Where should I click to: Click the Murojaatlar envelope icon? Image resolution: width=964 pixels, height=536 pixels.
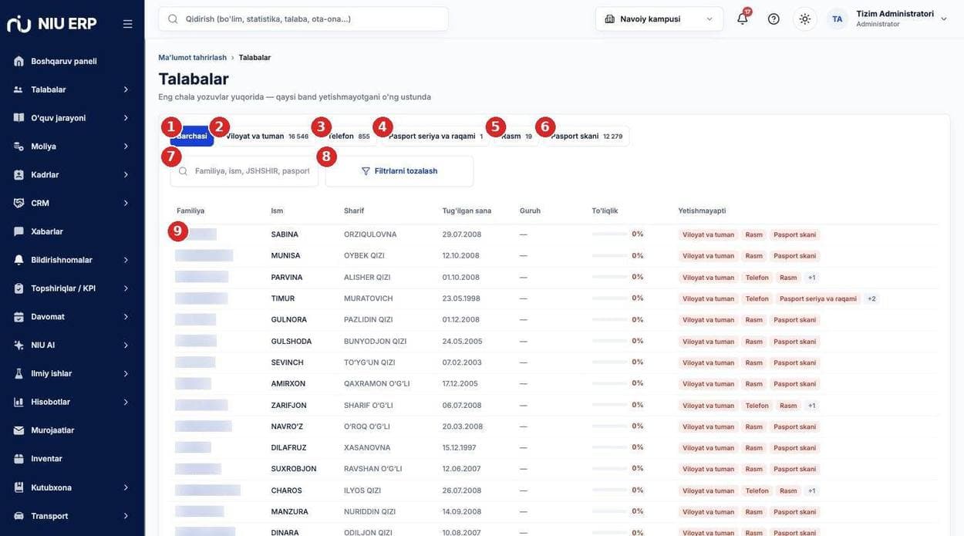[19, 430]
